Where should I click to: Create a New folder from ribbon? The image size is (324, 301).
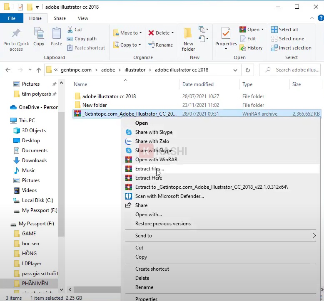pyautogui.click(x=188, y=39)
